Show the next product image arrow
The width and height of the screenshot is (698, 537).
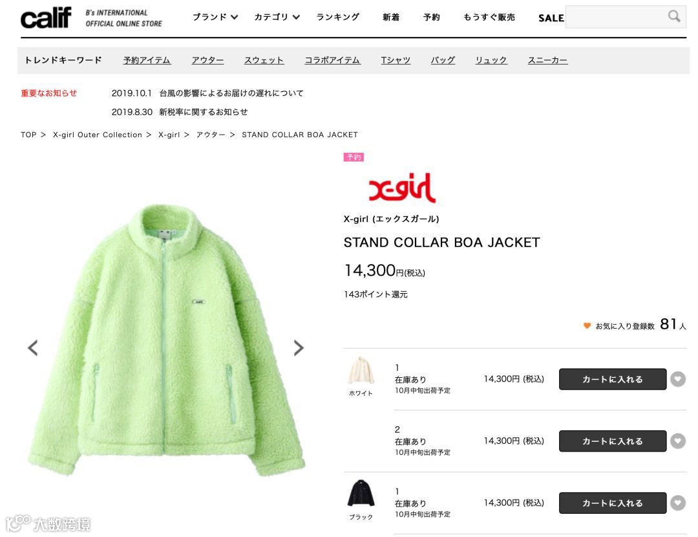click(x=299, y=347)
